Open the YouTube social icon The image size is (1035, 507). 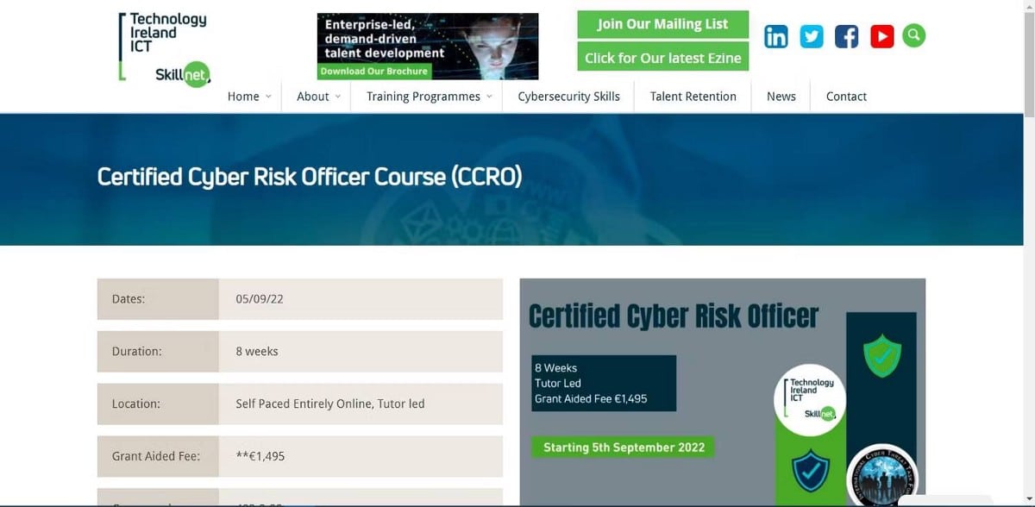pos(881,36)
